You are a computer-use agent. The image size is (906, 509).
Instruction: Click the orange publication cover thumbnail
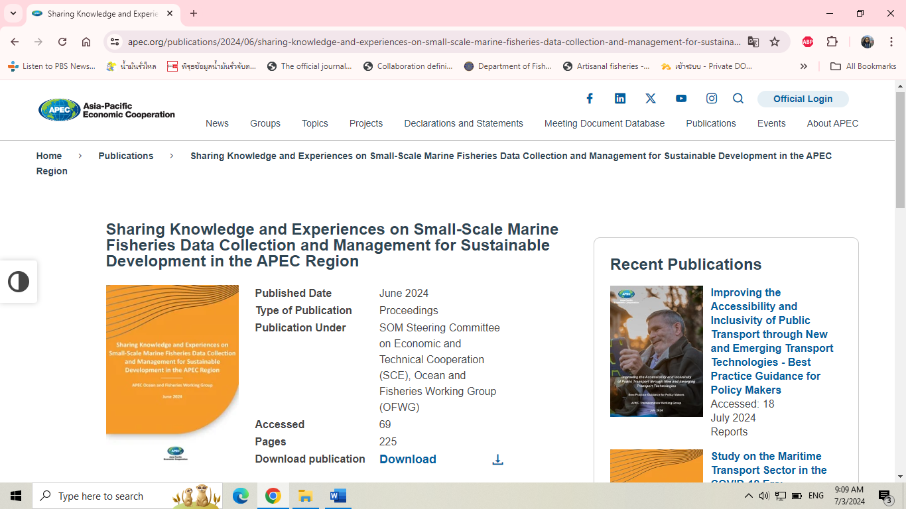click(172, 373)
